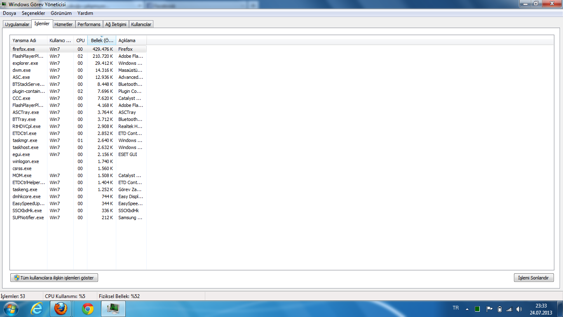
Task: Click the Task Manager taskbar icon
Action: pyautogui.click(x=113, y=309)
